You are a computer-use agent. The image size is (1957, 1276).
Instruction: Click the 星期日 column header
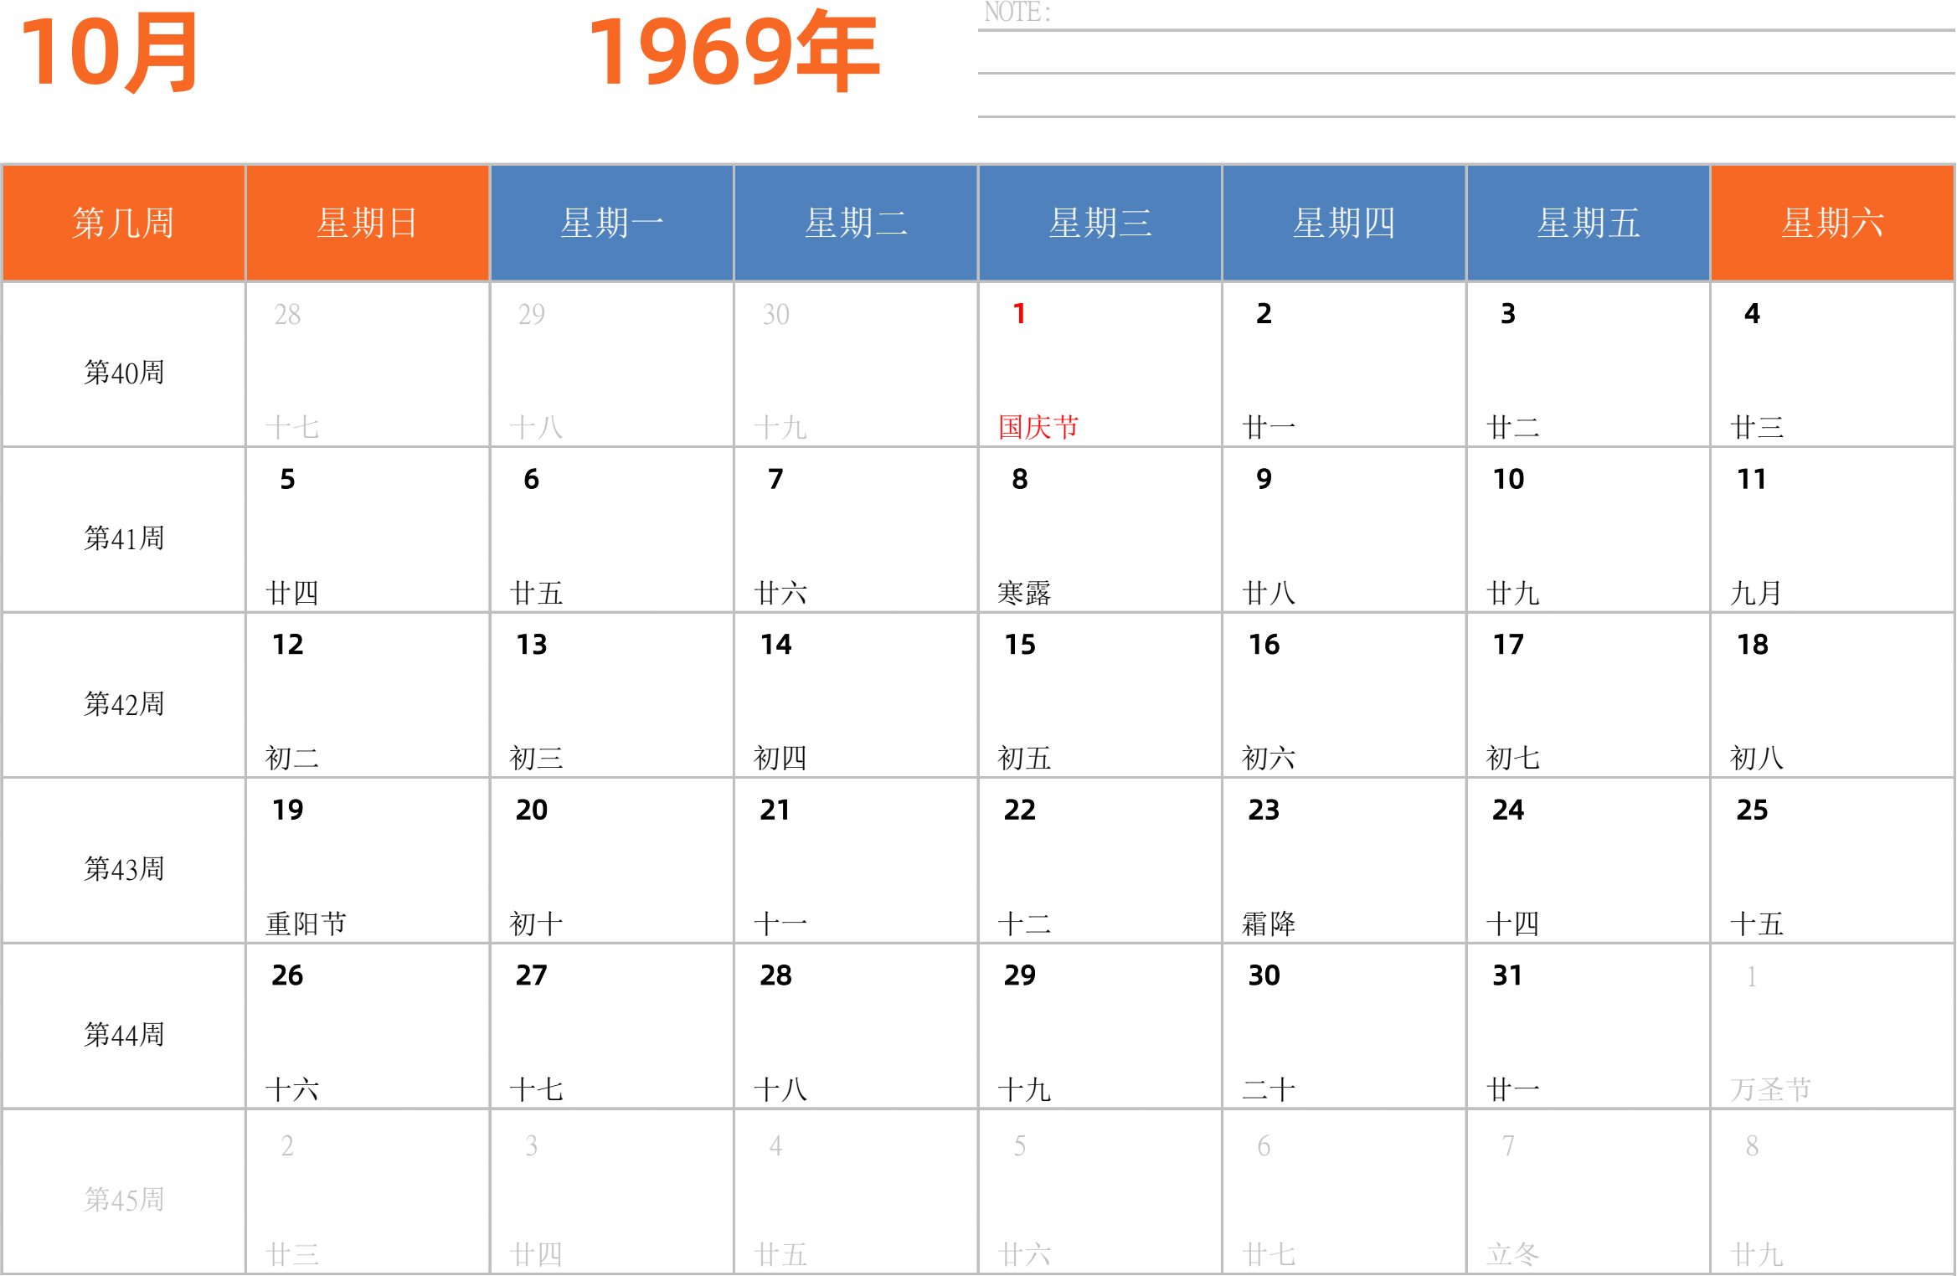(368, 223)
